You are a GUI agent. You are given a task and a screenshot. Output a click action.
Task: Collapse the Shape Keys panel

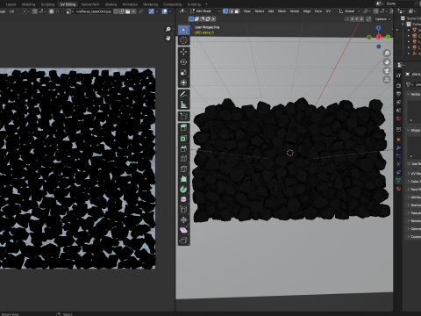pyautogui.click(x=413, y=130)
